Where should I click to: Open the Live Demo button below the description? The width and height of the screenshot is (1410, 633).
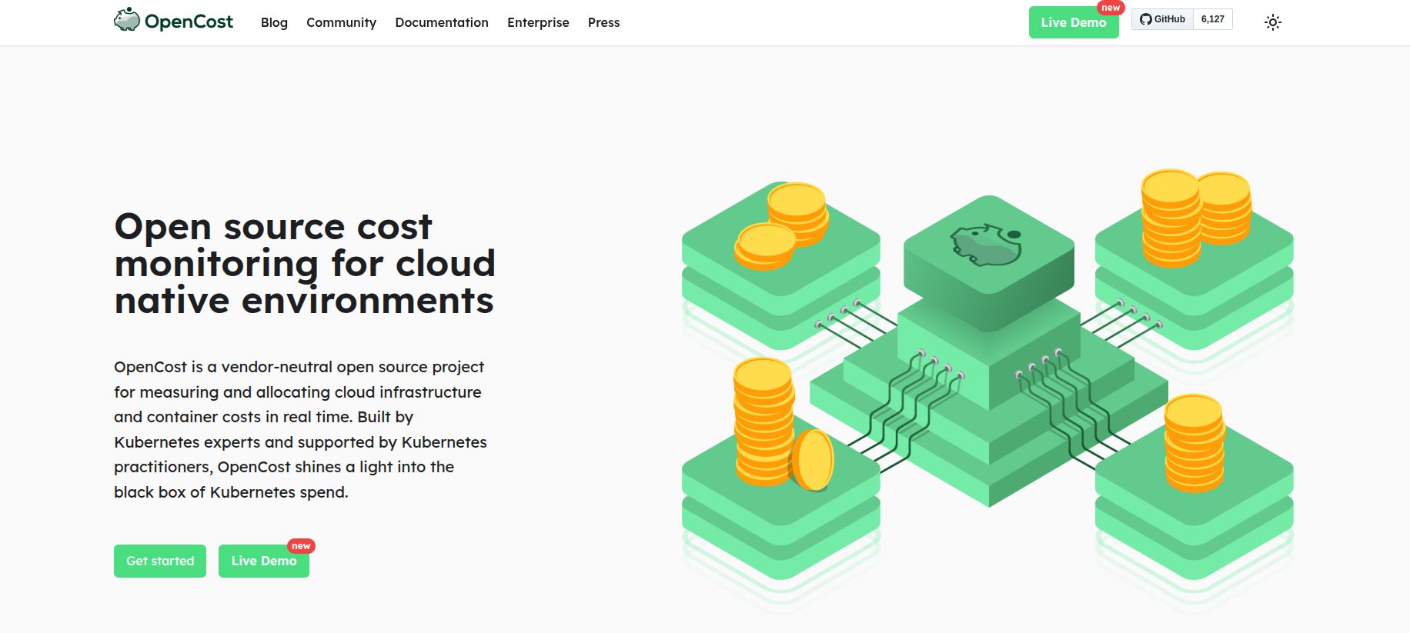(x=264, y=561)
